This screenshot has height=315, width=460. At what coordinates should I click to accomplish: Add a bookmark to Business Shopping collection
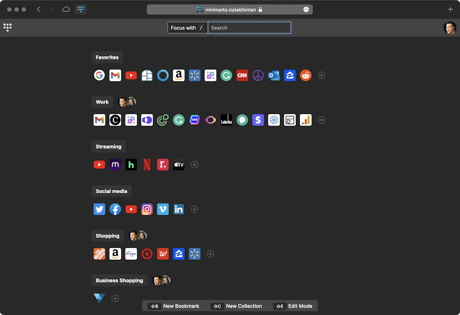pos(115,298)
